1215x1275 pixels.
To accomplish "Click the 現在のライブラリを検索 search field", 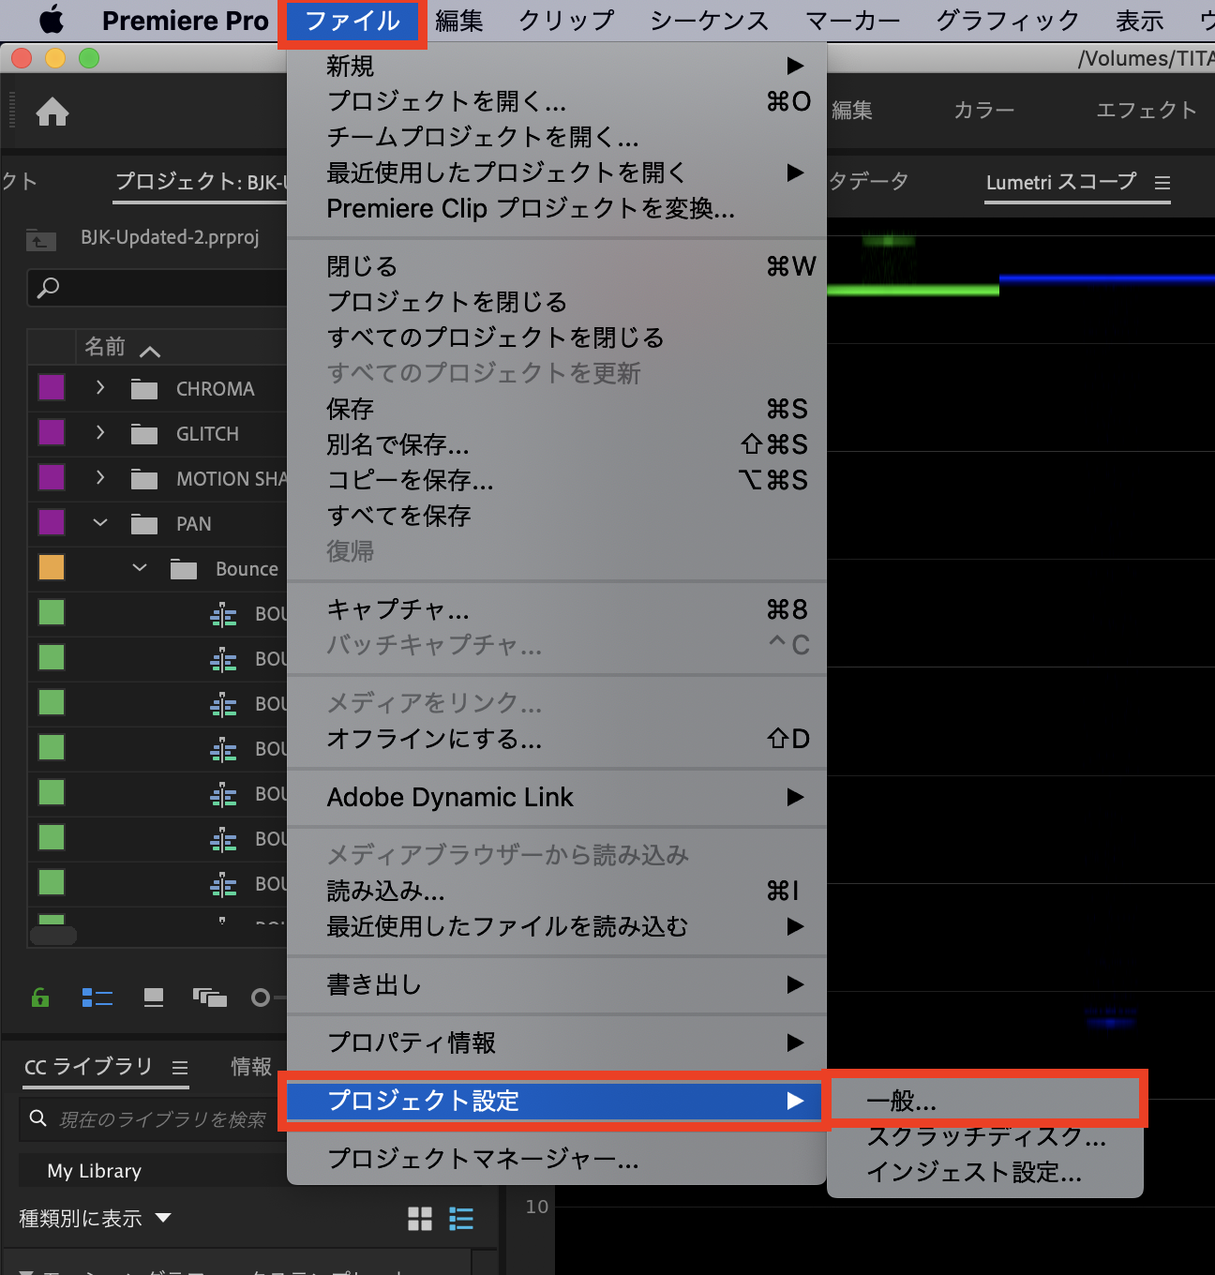I will pyautogui.click(x=152, y=1118).
